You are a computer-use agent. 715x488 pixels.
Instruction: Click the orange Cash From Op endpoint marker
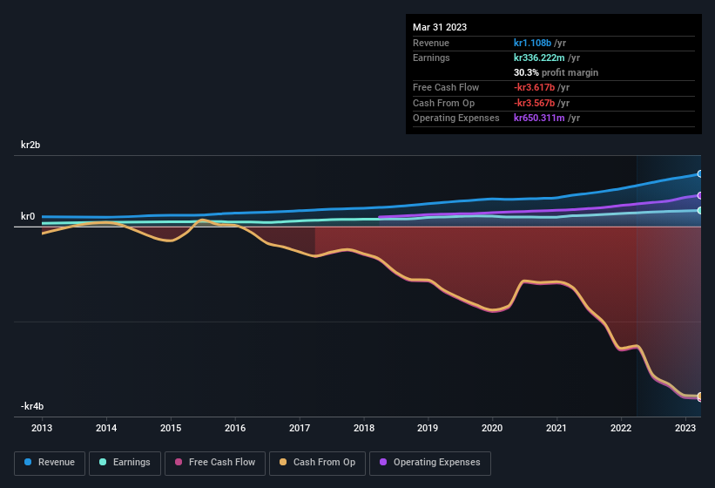click(700, 396)
